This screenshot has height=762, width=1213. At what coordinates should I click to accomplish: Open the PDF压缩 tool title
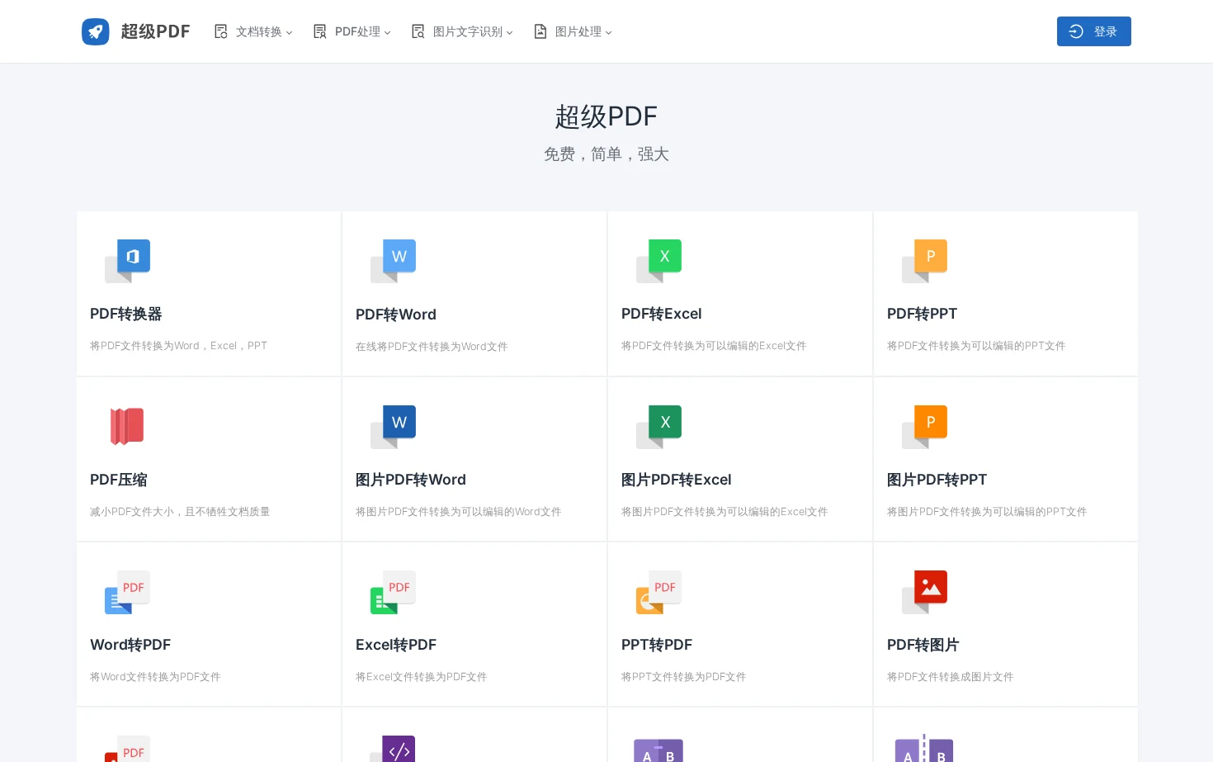(x=119, y=480)
